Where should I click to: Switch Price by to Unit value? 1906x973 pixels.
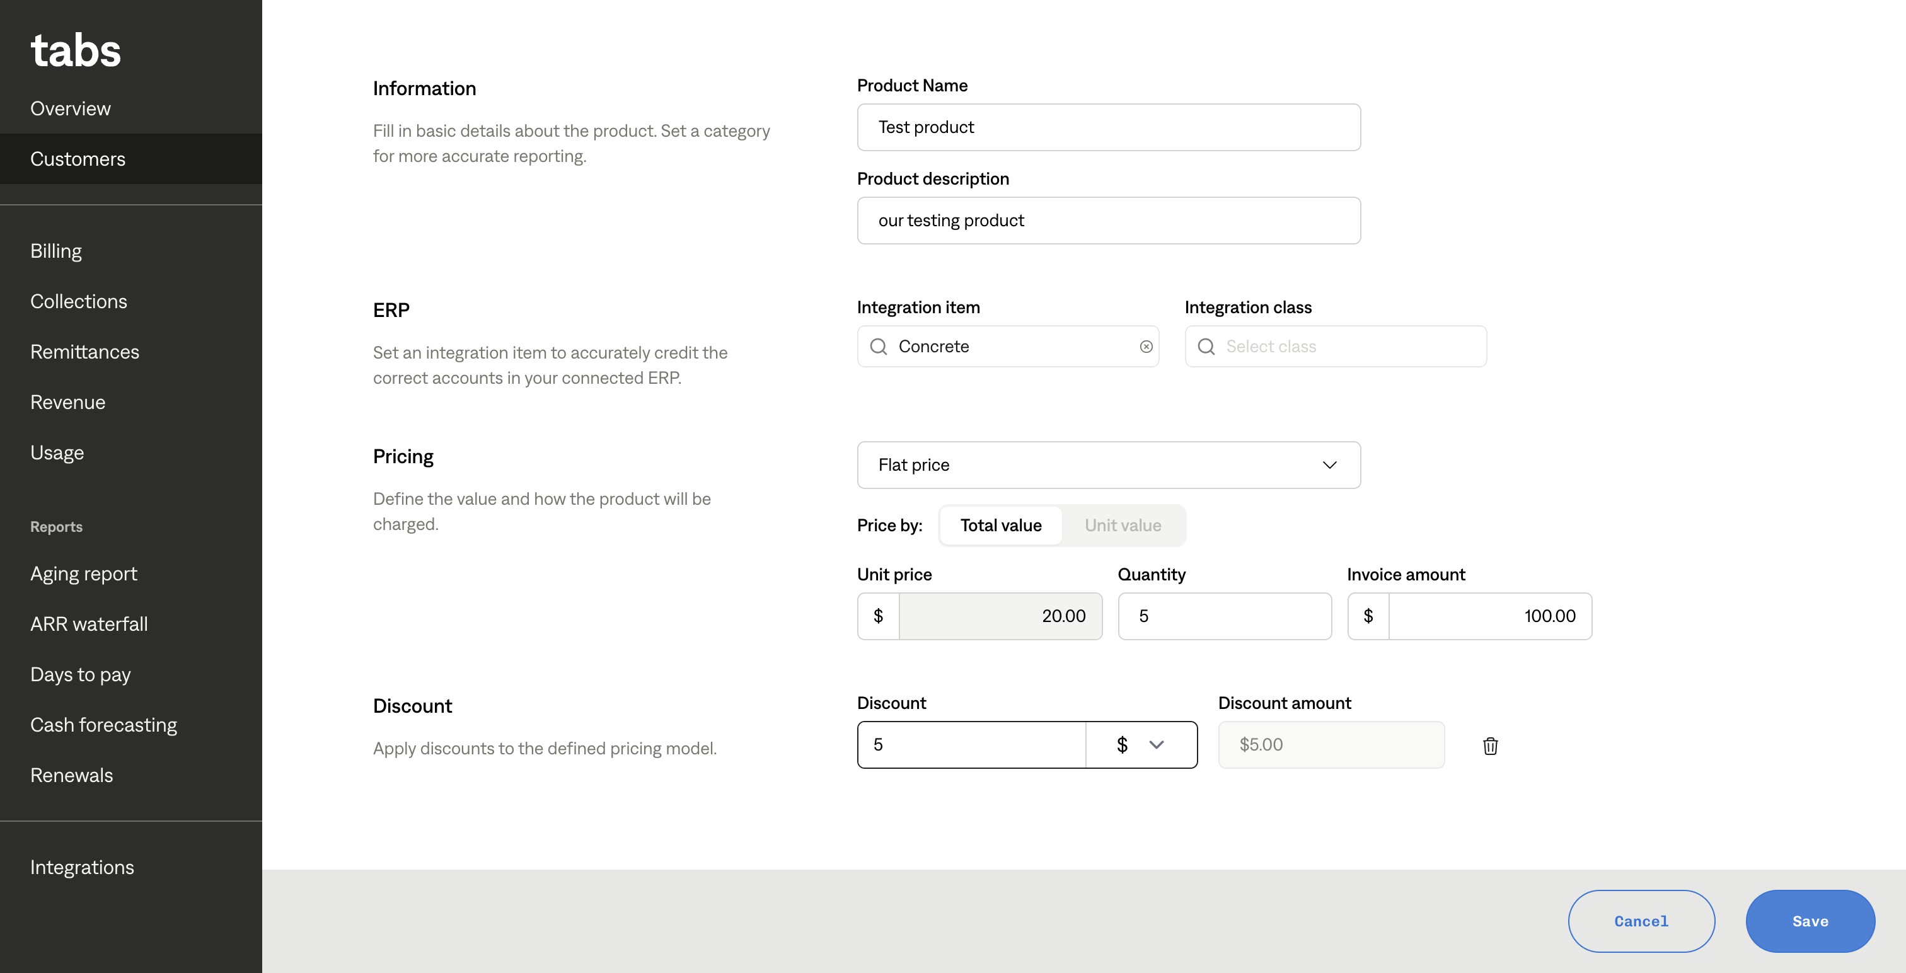tap(1123, 526)
